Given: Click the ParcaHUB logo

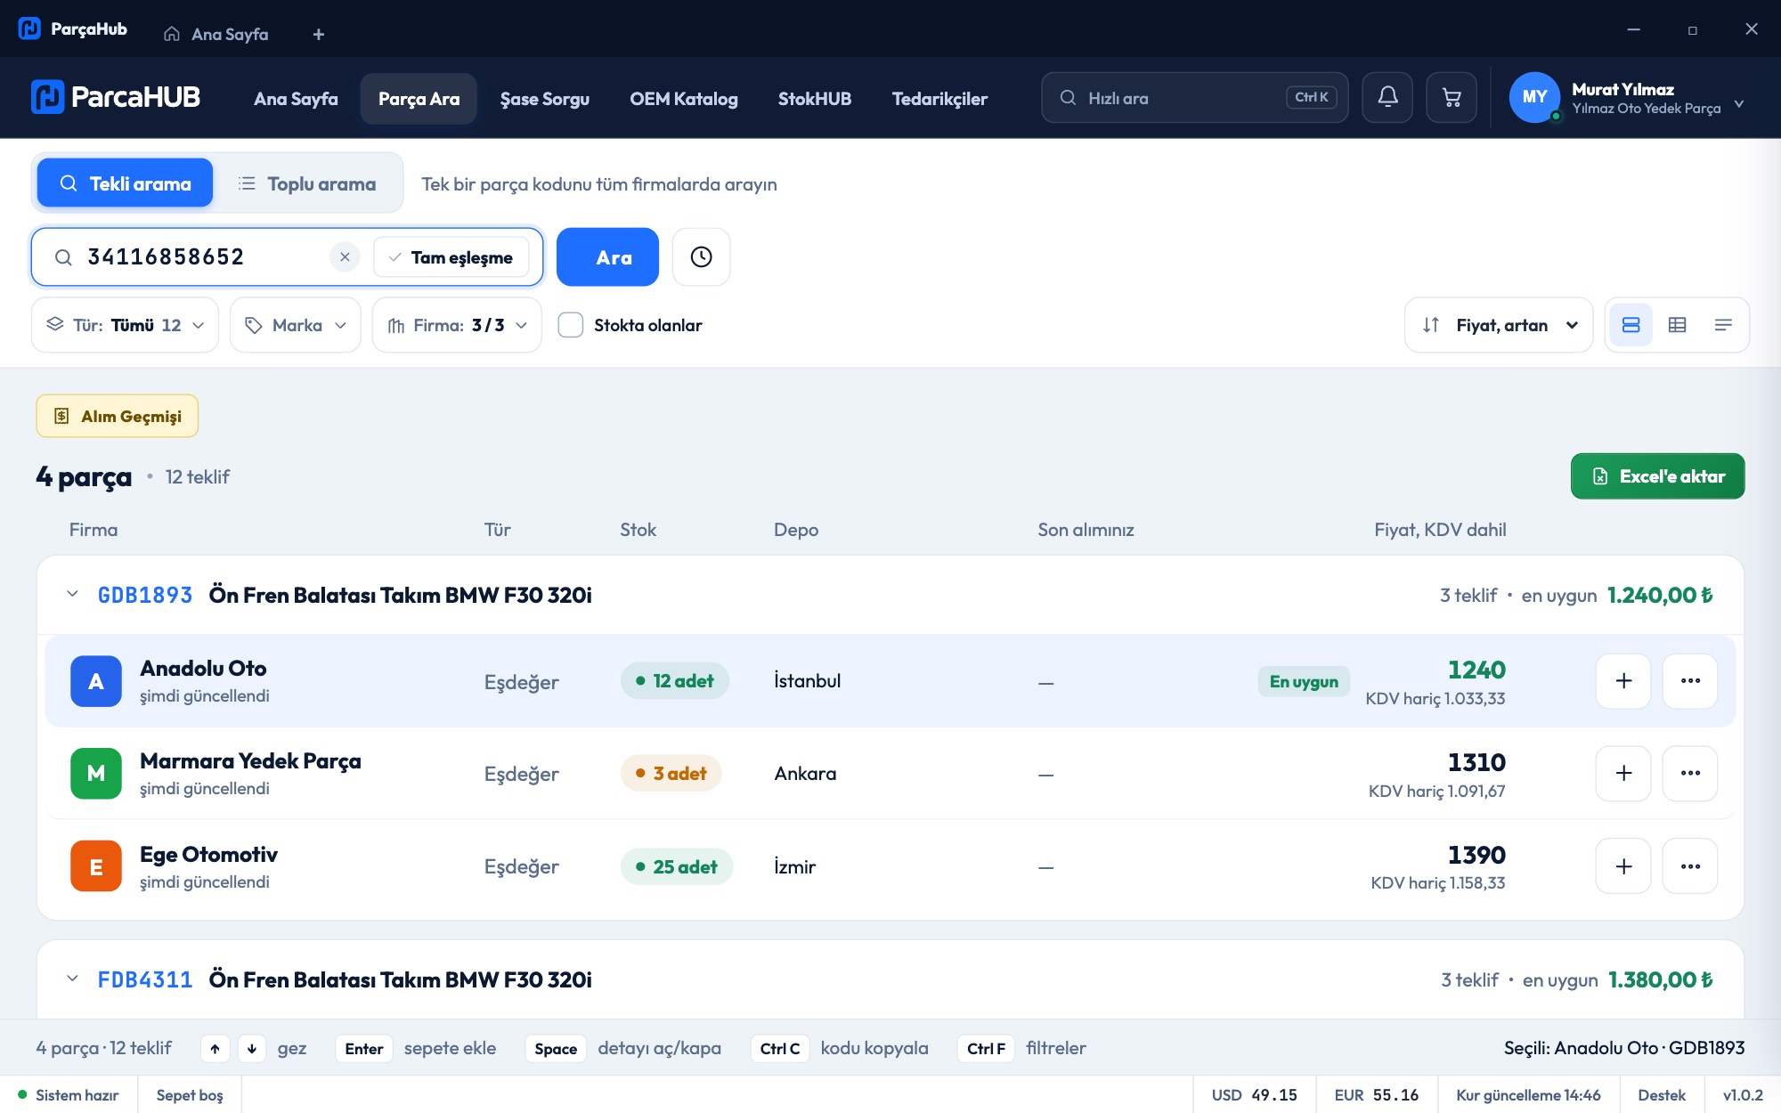Looking at the screenshot, I should [116, 97].
